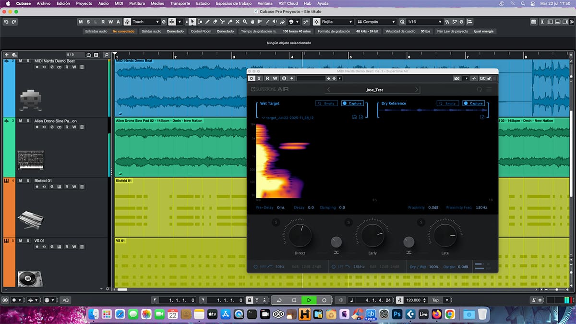
Task: Open the Proyecto menu
Action: (x=84, y=3)
